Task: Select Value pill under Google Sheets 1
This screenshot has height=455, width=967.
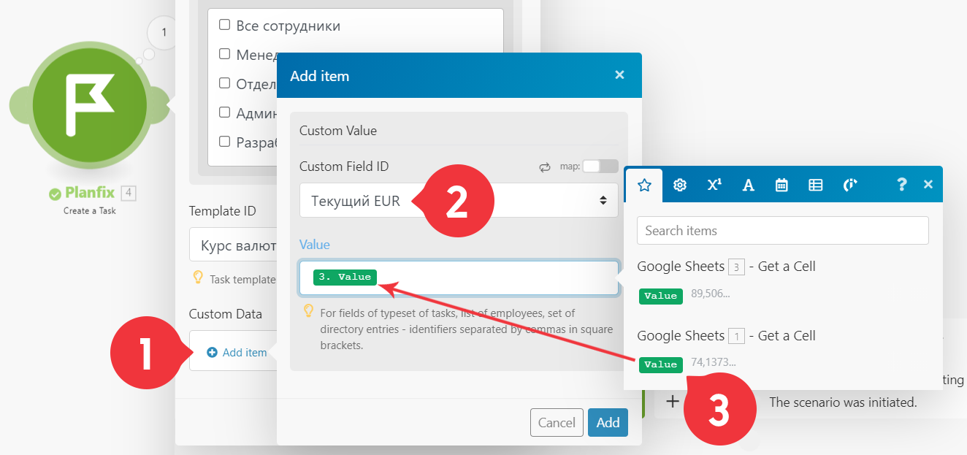Action: click(x=661, y=364)
